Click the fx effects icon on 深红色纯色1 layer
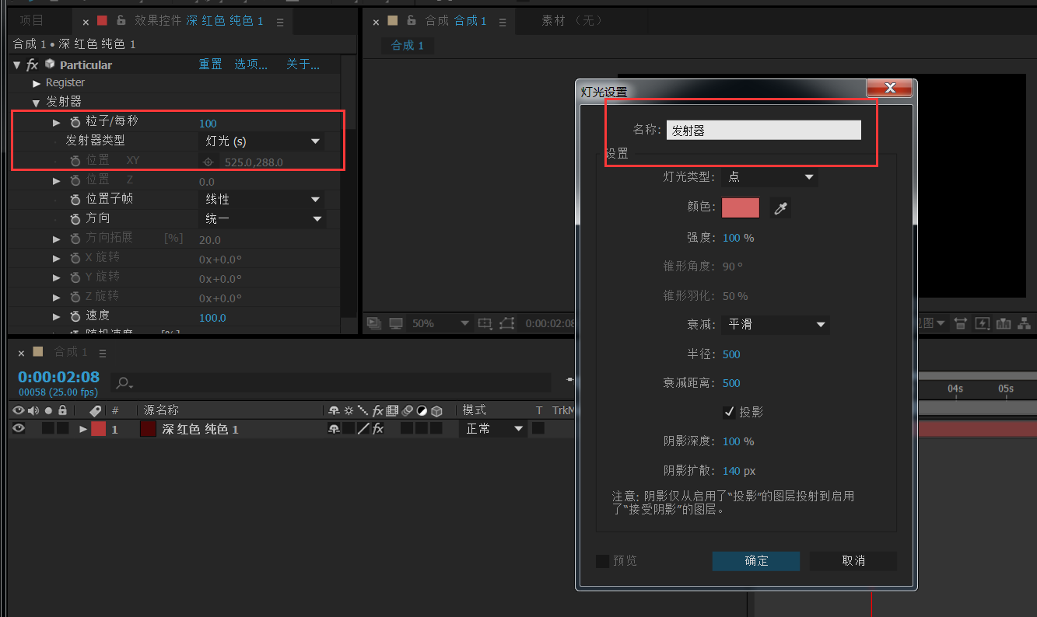 377,427
